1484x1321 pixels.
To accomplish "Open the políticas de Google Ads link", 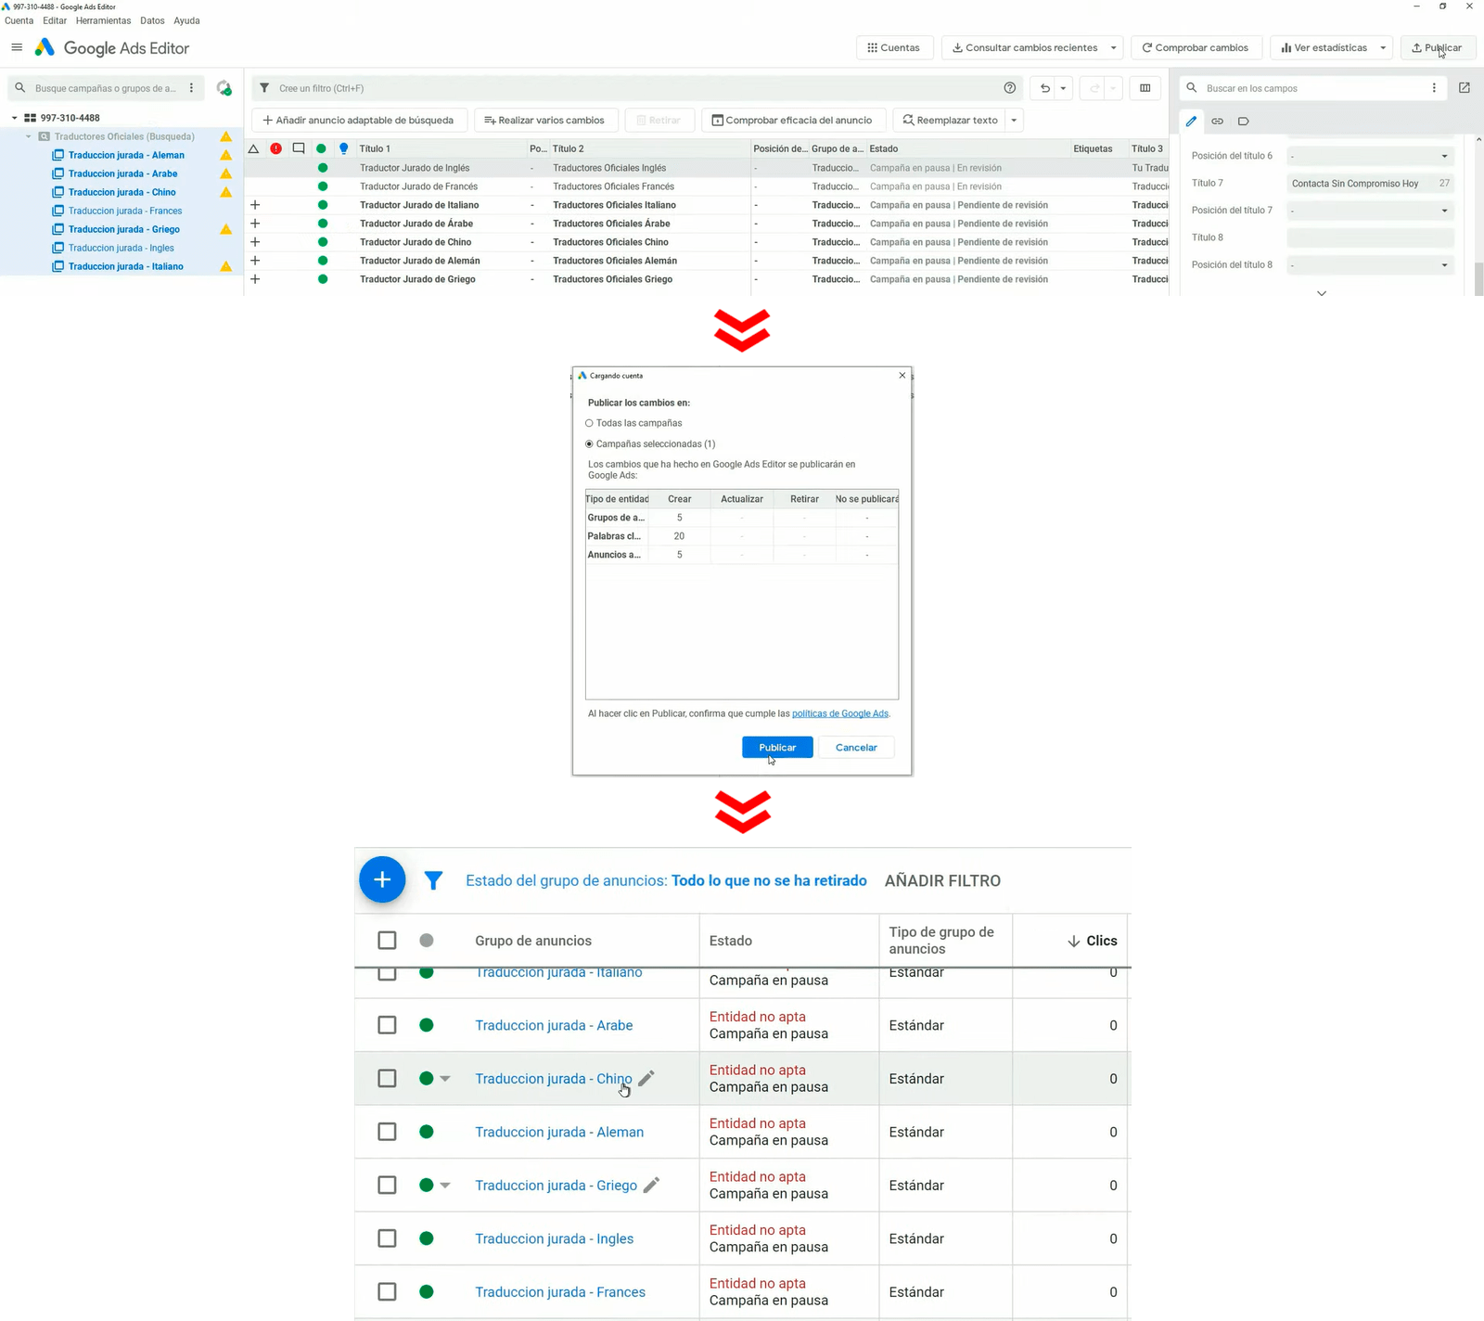I will pyautogui.click(x=840, y=713).
